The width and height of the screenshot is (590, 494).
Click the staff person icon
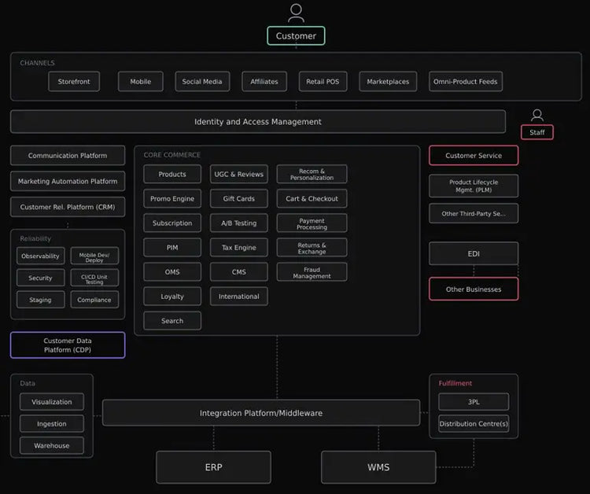click(537, 115)
